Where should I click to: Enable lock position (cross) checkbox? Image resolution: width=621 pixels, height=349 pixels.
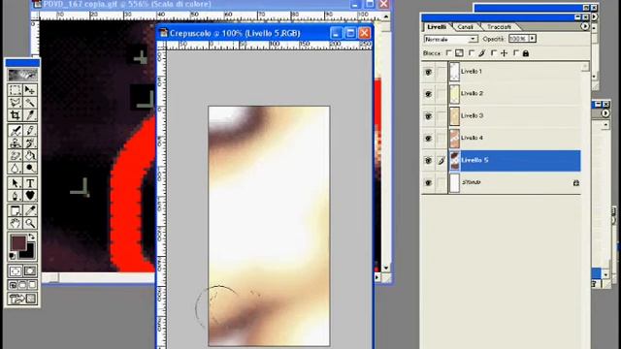pos(494,52)
